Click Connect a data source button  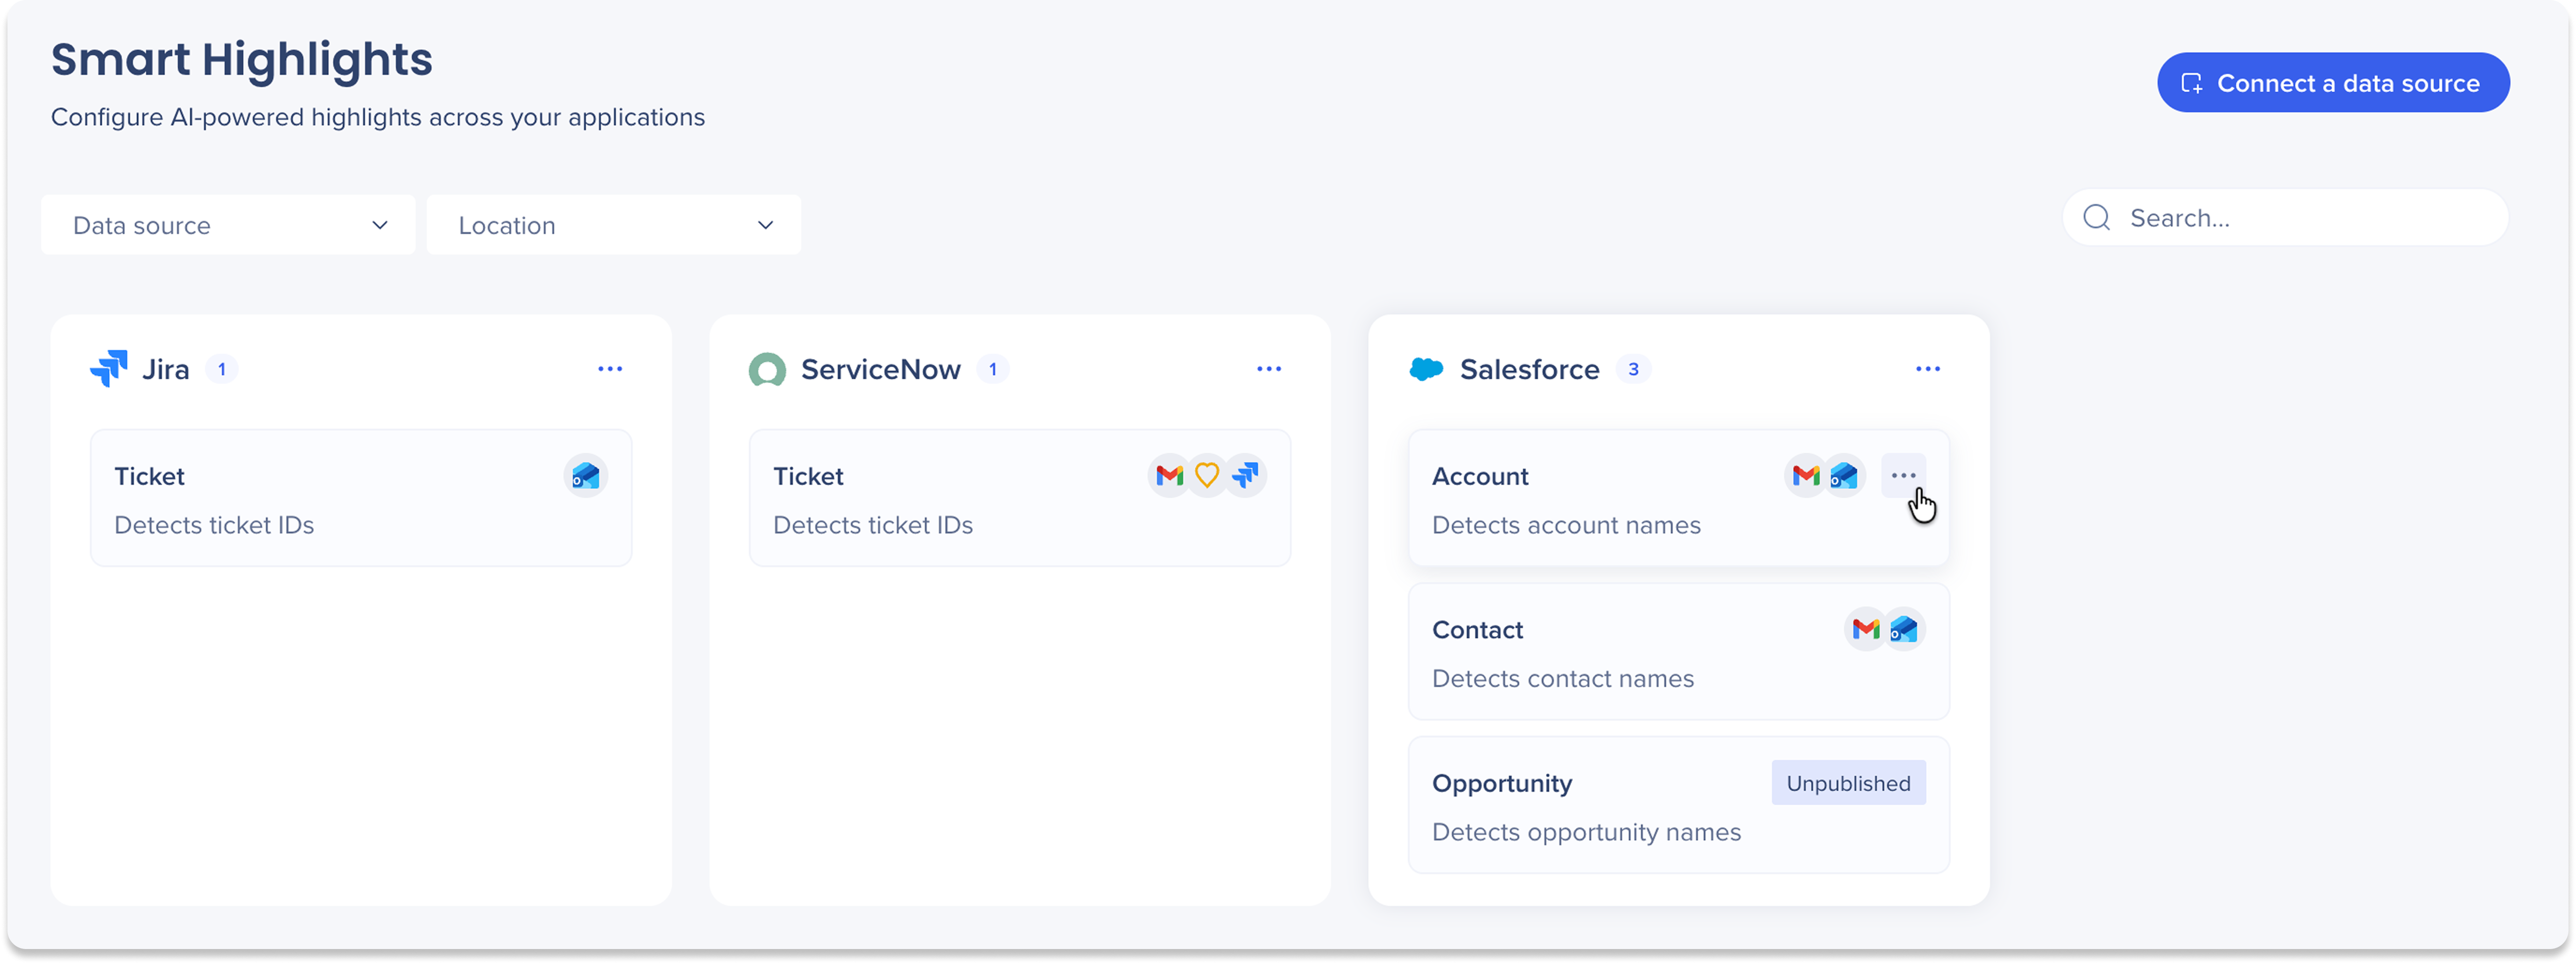tap(2332, 83)
